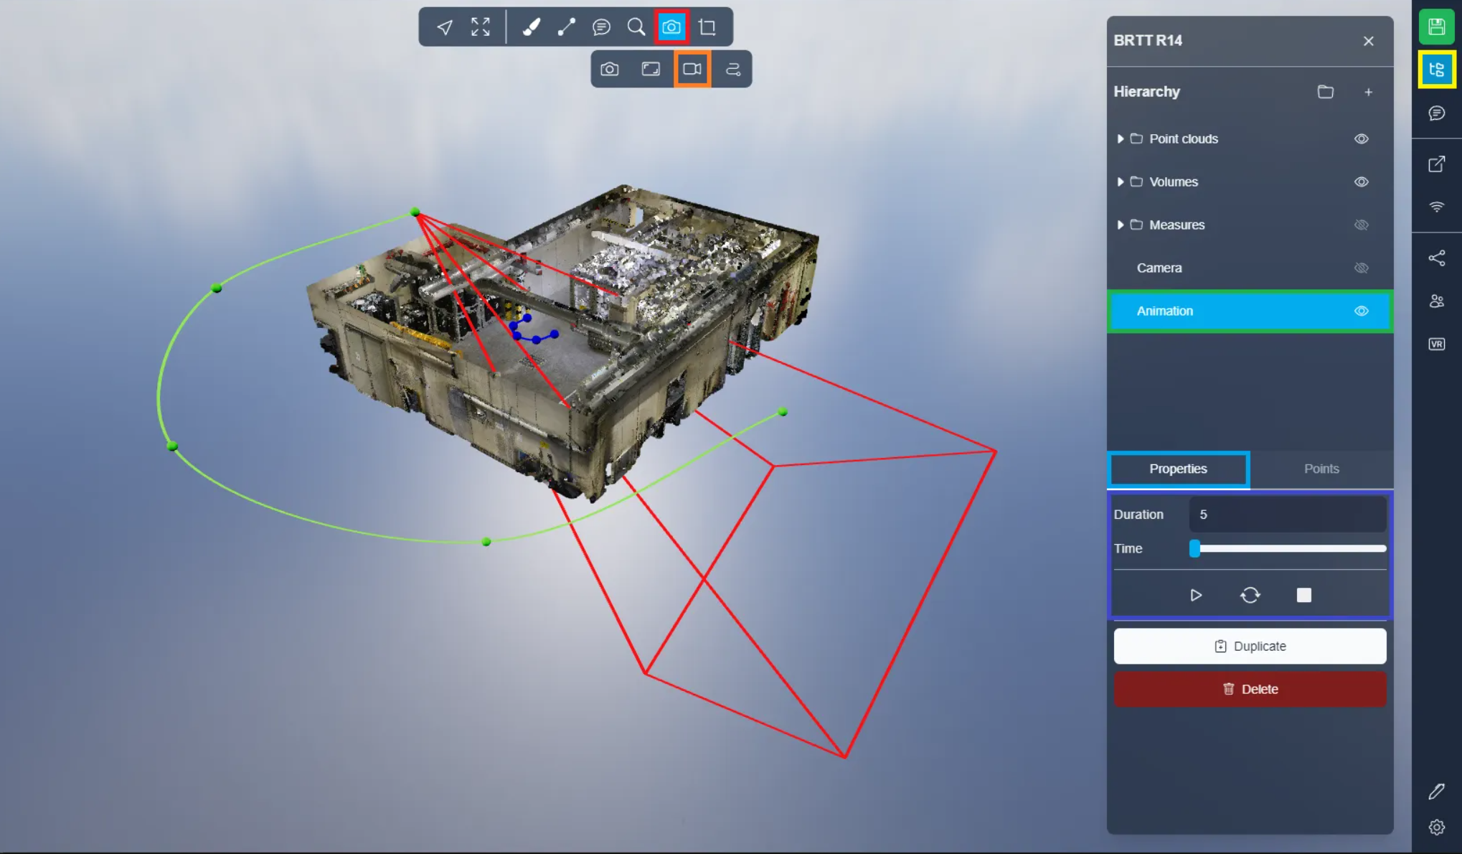Expand the Measures folder tree

pos(1120,225)
